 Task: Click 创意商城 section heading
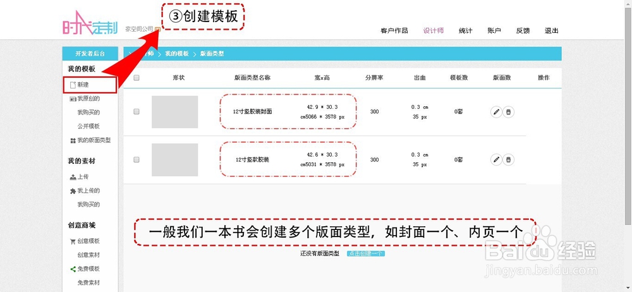point(82,226)
